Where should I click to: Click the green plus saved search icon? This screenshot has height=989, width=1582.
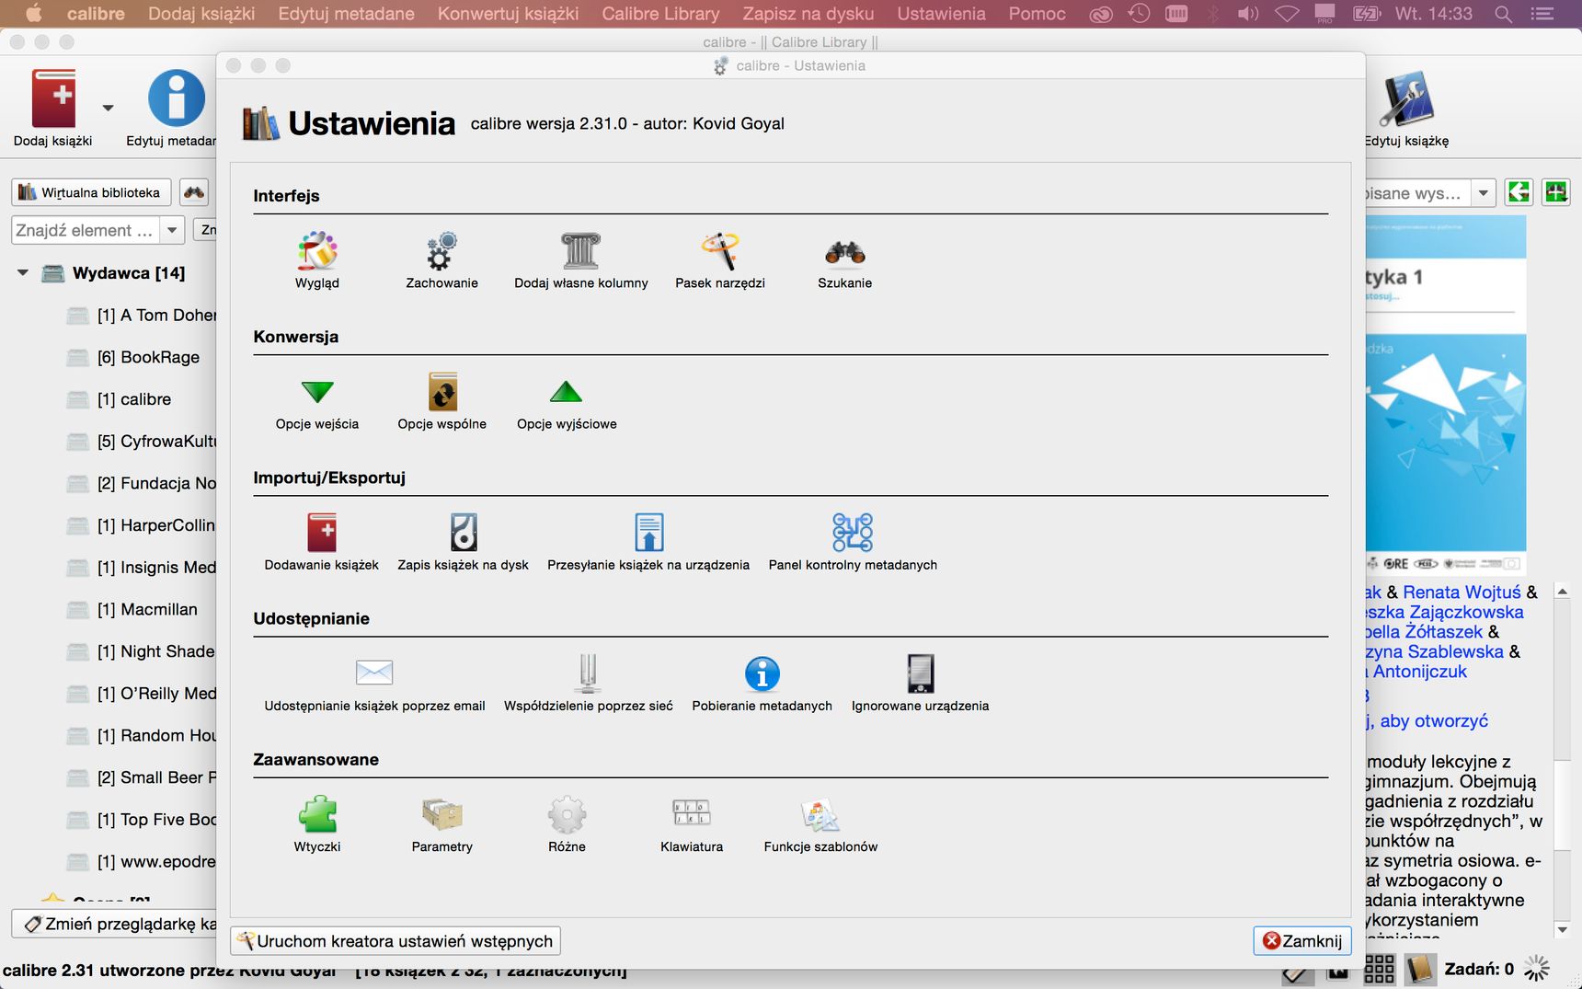pyautogui.click(x=1555, y=192)
